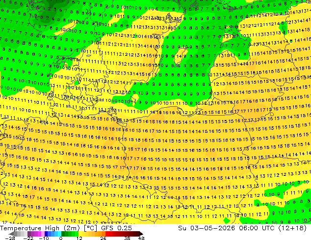Click the cyan swatch just left of 0
The height and width of the screenshot is (240, 311).
[x=59, y=234]
